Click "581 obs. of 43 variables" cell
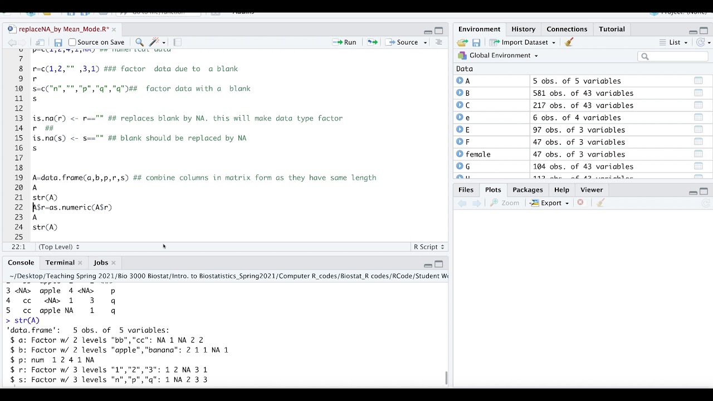Image resolution: width=713 pixels, height=401 pixels. [x=583, y=93]
